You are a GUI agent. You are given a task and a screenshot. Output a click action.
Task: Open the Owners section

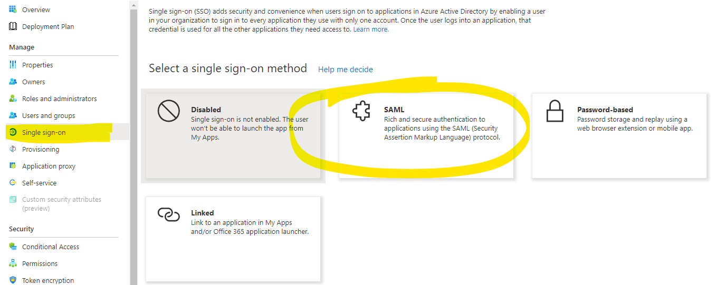point(33,82)
